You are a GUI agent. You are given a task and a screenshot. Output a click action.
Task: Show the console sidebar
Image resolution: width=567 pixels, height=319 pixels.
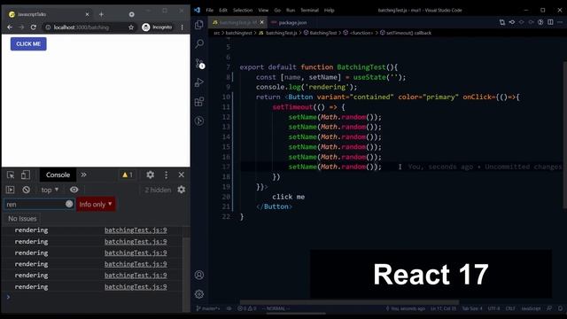(x=10, y=190)
